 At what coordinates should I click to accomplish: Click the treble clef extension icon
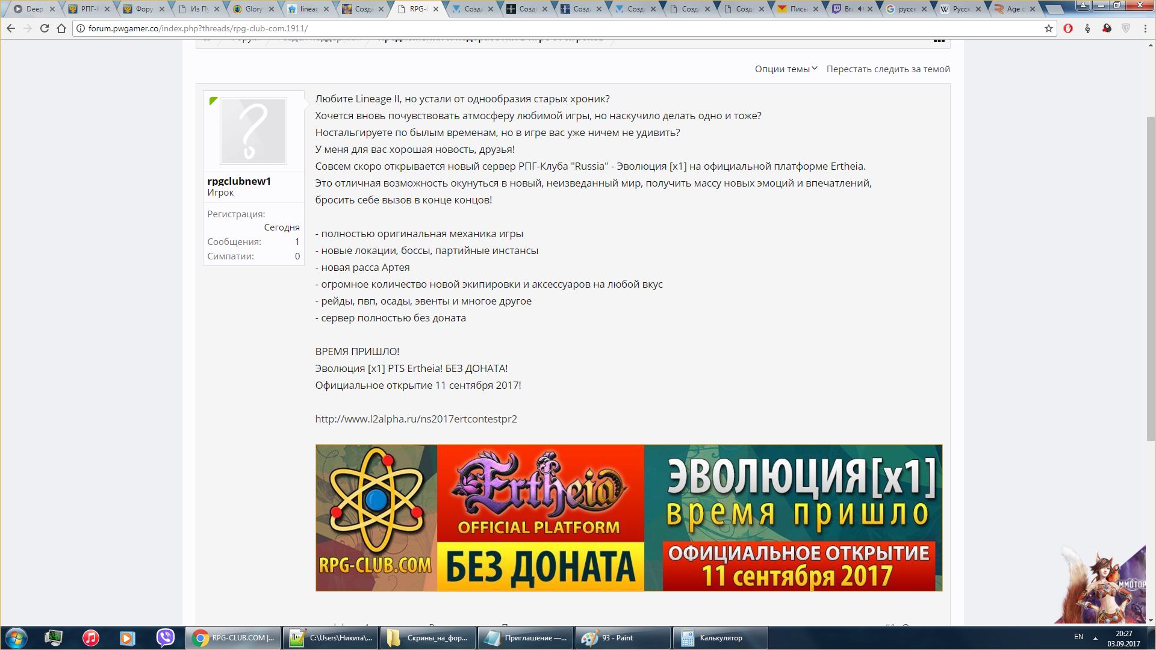[x=1087, y=28]
